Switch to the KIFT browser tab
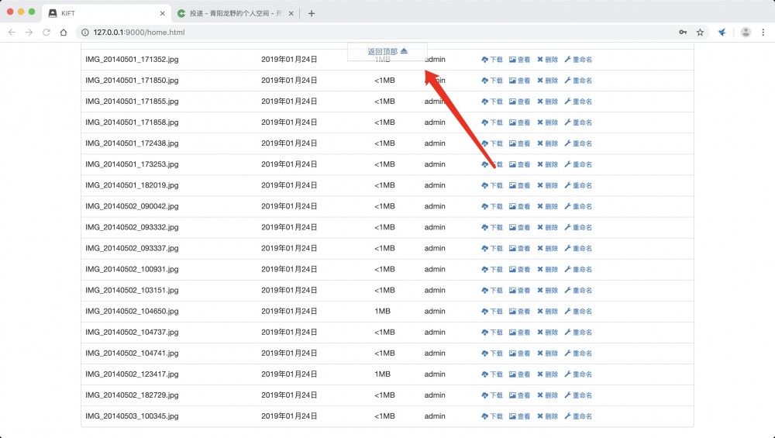Screen dimensions: 775x438 (106, 13)
